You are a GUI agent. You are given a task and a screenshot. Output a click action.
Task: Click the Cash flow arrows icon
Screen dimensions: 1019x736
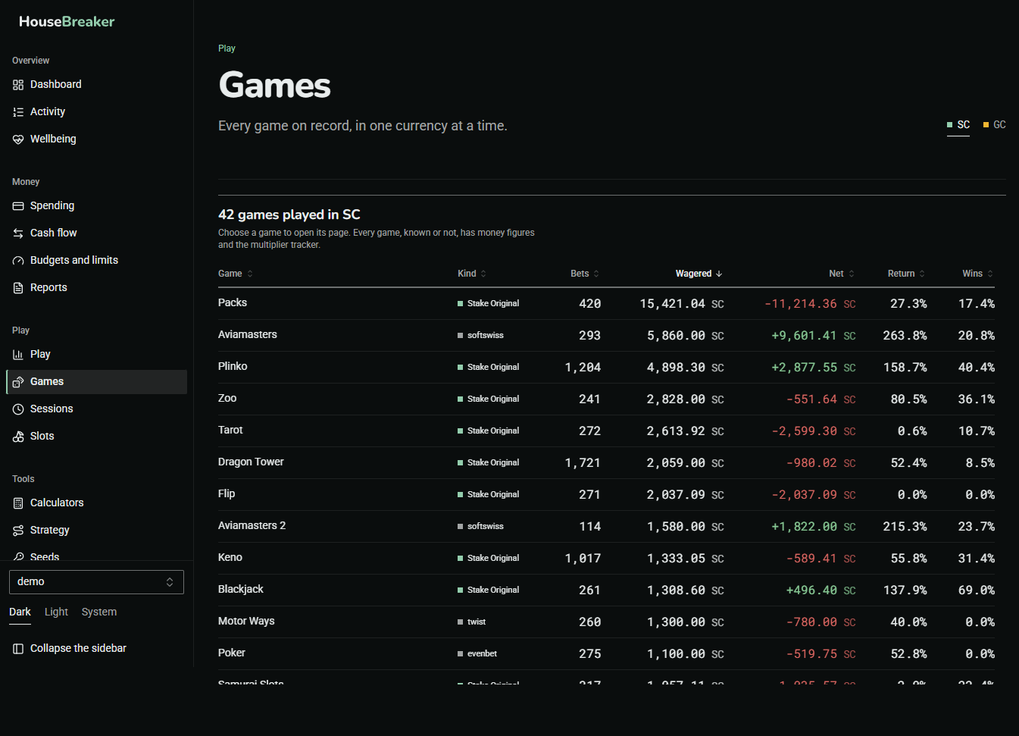[x=18, y=233]
